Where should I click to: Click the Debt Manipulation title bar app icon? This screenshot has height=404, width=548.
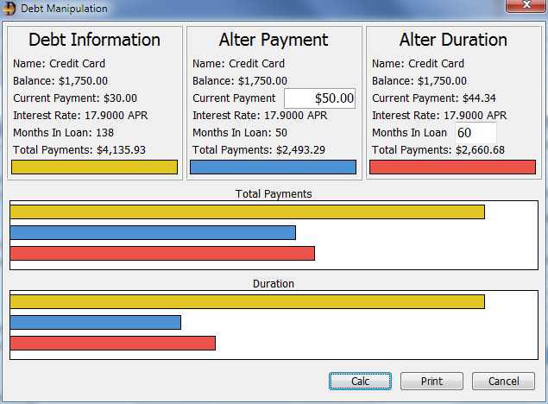(x=10, y=9)
